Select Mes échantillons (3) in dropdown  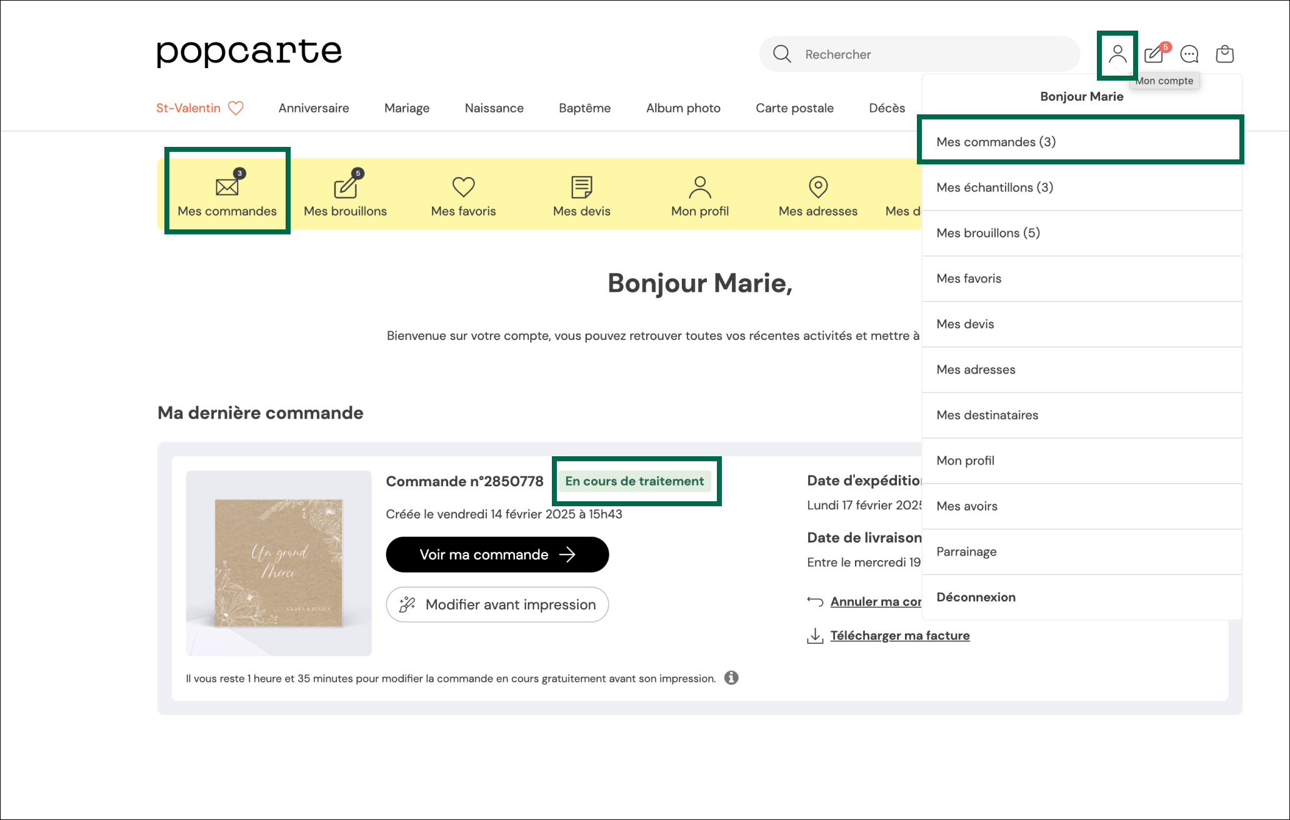(994, 187)
